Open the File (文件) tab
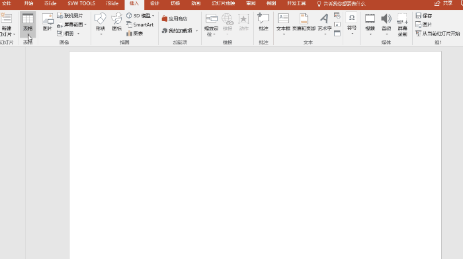The width and height of the screenshot is (463, 259). click(x=7, y=3)
